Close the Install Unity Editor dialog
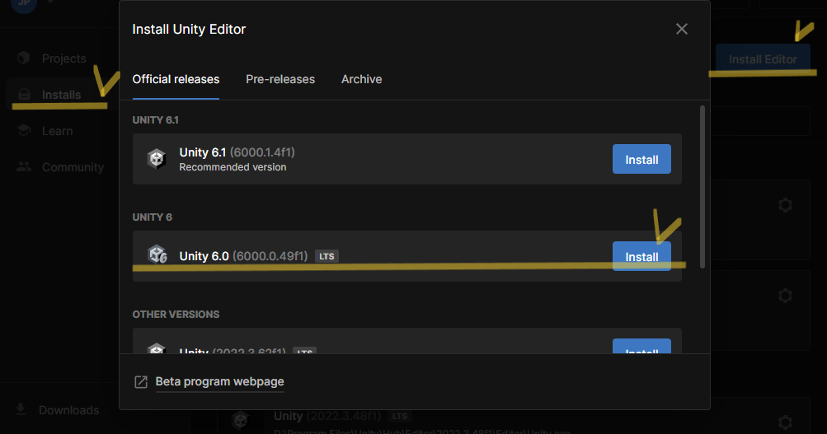The height and width of the screenshot is (434, 827). pyautogui.click(x=681, y=29)
